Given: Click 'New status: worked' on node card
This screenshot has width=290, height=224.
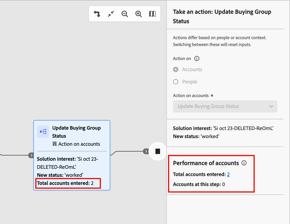Looking at the screenshot, I should (x=60, y=175).
